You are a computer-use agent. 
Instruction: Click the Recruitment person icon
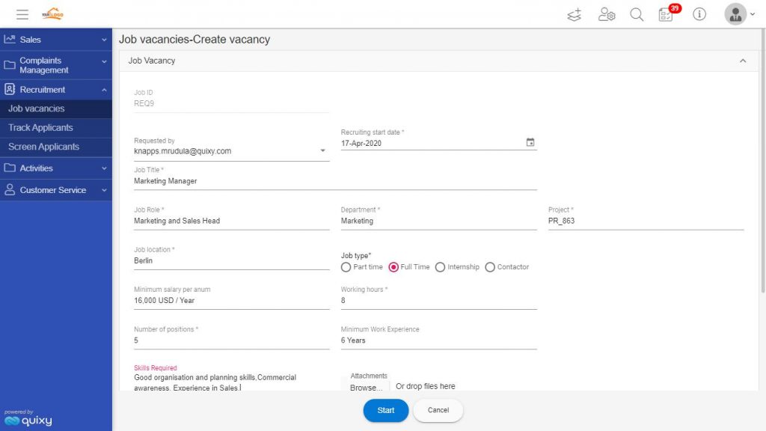[x=10, y=89]
